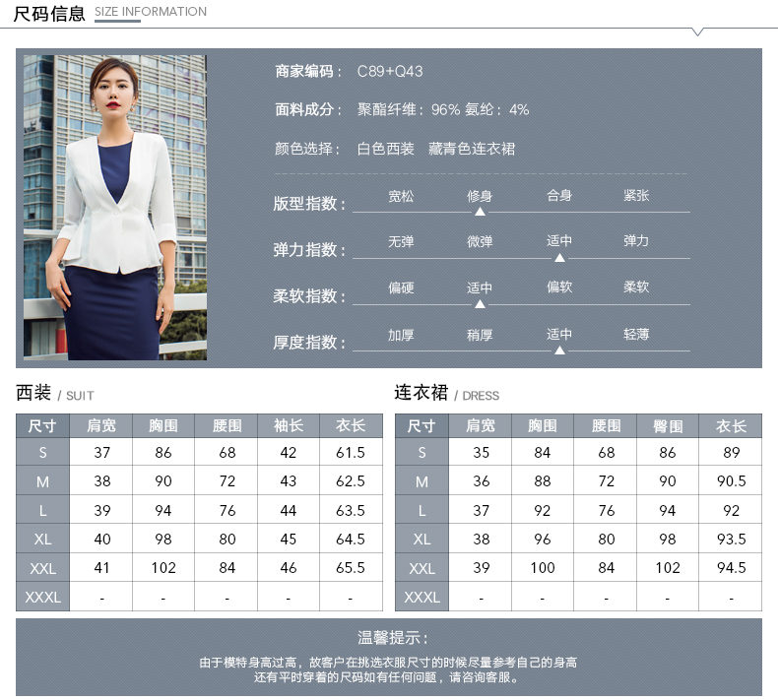Click the 温馨提示 notice heading
The width and height of the screenshot is (778, 700).
pos(389,638)
